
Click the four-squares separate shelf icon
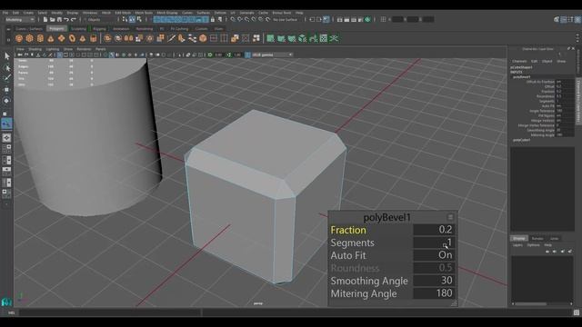point(256,38)
